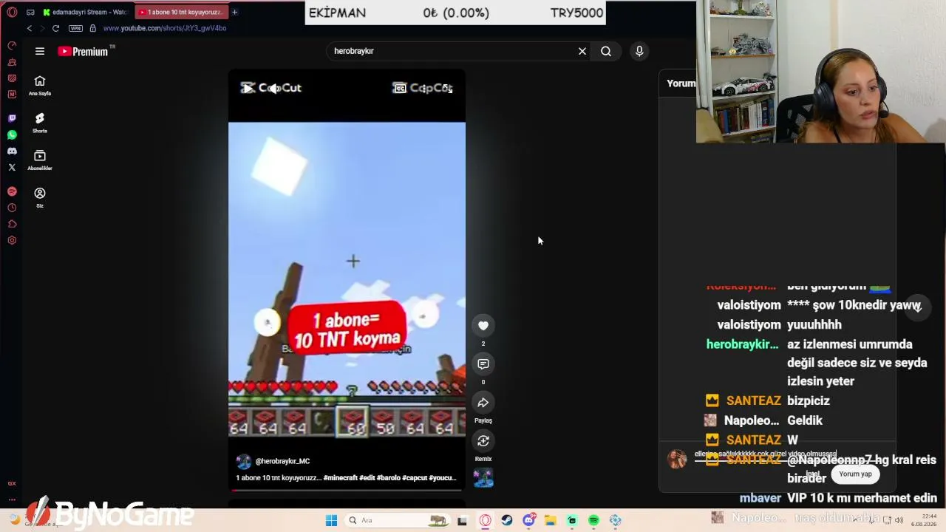946x532 pixels.
Task: Select the video title text
Action: 279,478
